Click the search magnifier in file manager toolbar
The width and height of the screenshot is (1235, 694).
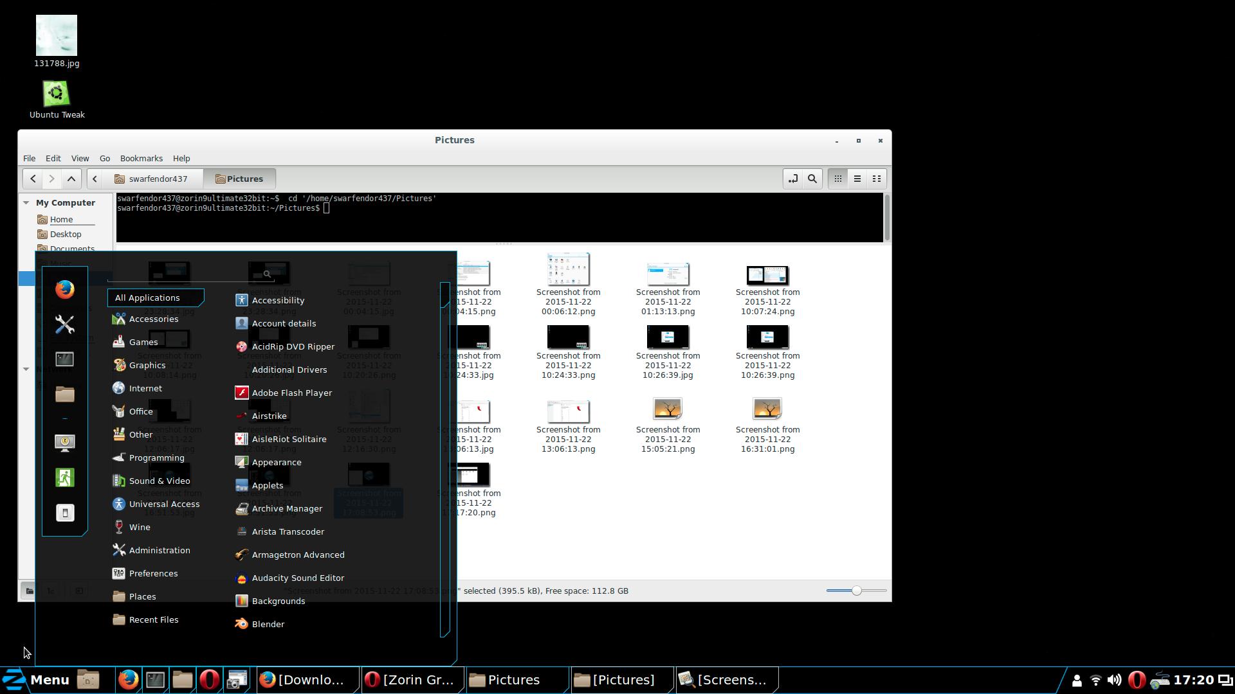click(x=812, y=179)
